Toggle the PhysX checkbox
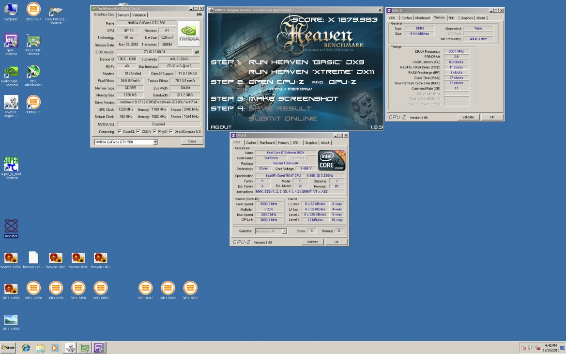Screen dimensions: 566x354 (x=155, y=131)
